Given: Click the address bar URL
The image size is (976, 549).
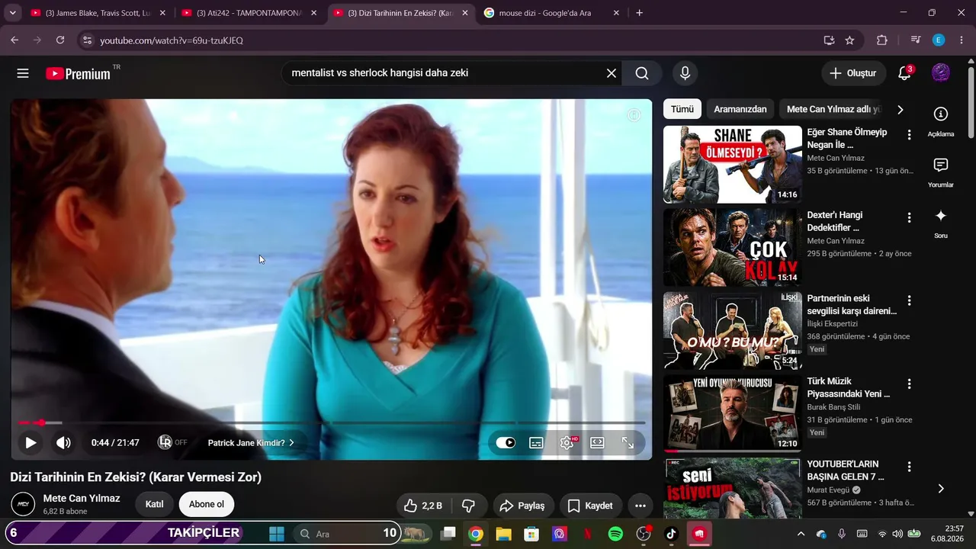Looking at the screenshot, I should tap(172, 40).
